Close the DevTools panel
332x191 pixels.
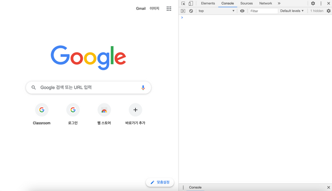[329, 3]
